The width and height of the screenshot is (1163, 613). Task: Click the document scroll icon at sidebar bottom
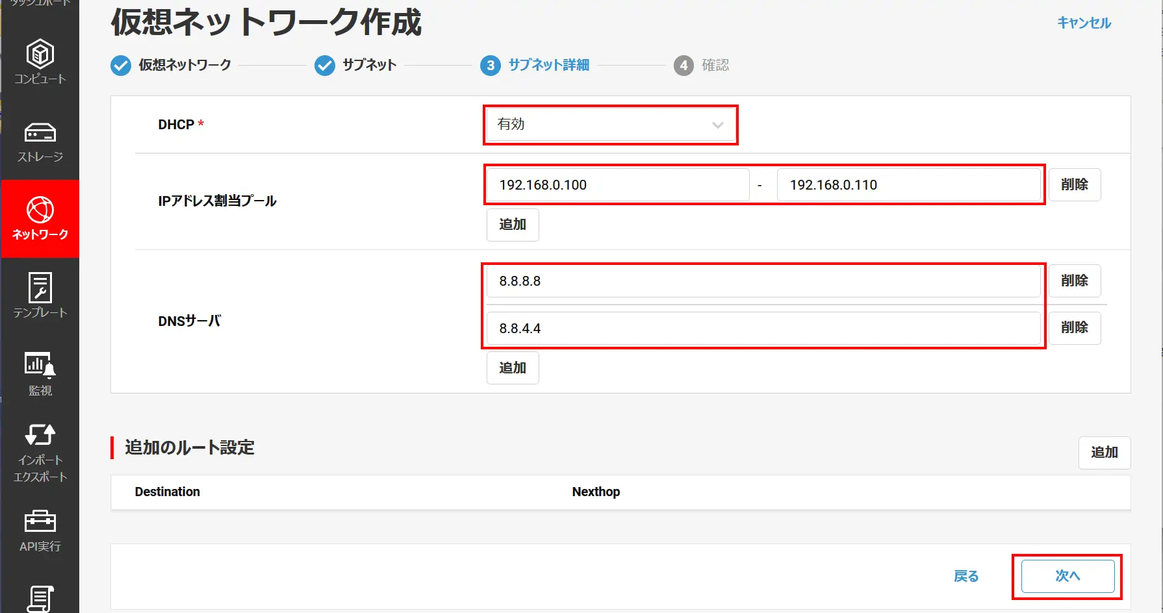point(40,599)
